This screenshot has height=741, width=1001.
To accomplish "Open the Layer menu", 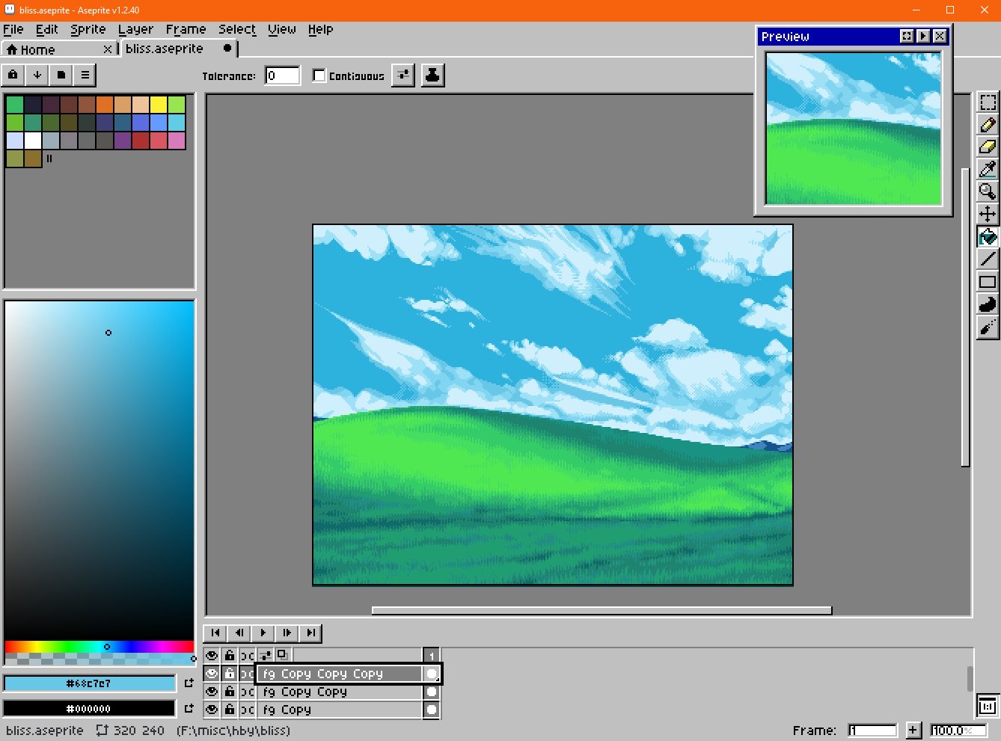I will (135, 29).
